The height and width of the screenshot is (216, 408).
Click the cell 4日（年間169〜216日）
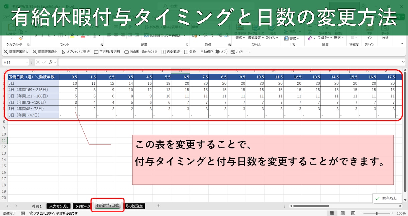click(33, 90)
